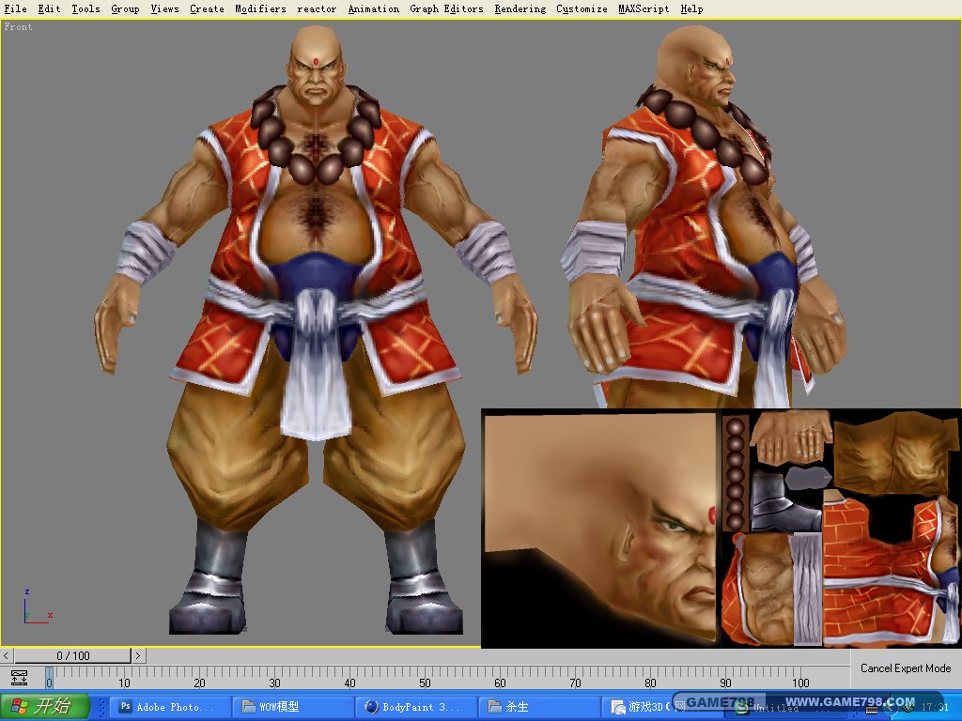Screen dimensions: 962x721
Task: Switch to the BodyPaint 3D taskbar item
Action: (417, 707)
